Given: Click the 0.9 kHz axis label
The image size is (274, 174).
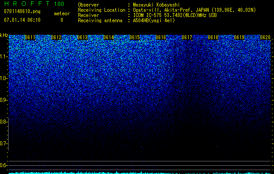Looking at the screenshot, I should coord(3,100).
